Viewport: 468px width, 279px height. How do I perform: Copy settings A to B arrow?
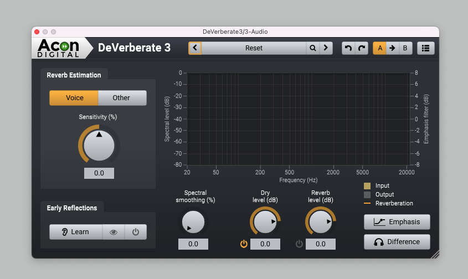click(392, 48)
